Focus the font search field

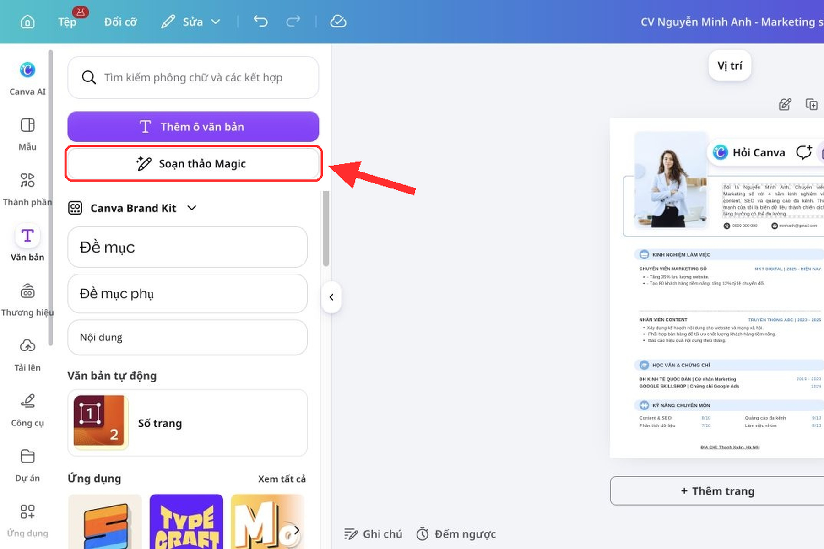pyautogui.click(x=193, y=77)
